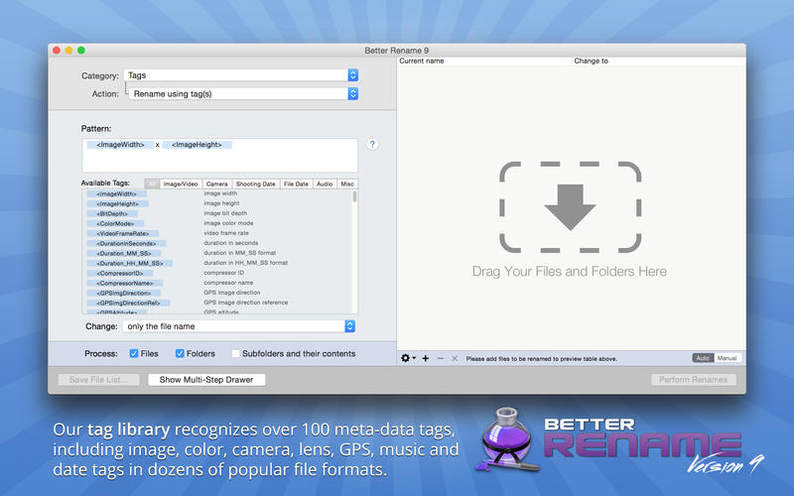Open the Category dropdown
The image size is (794, 496).
[241, 75]
